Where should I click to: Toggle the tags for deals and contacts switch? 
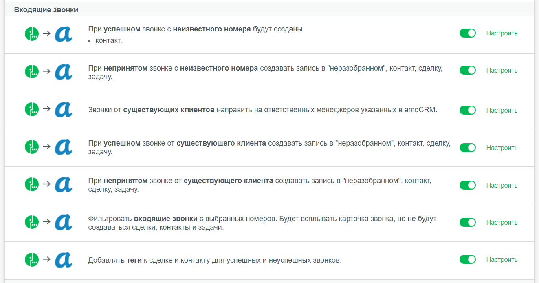click(467, 259)
